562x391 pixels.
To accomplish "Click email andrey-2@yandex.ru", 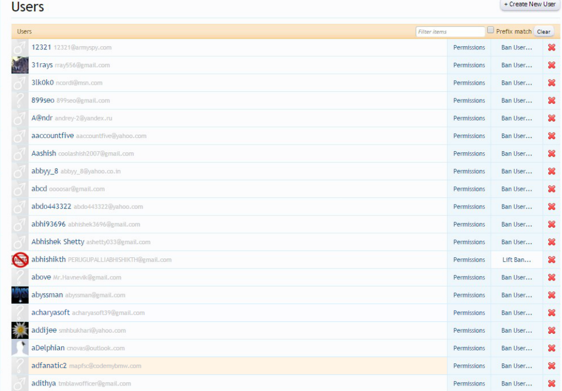I will [84, 118].
